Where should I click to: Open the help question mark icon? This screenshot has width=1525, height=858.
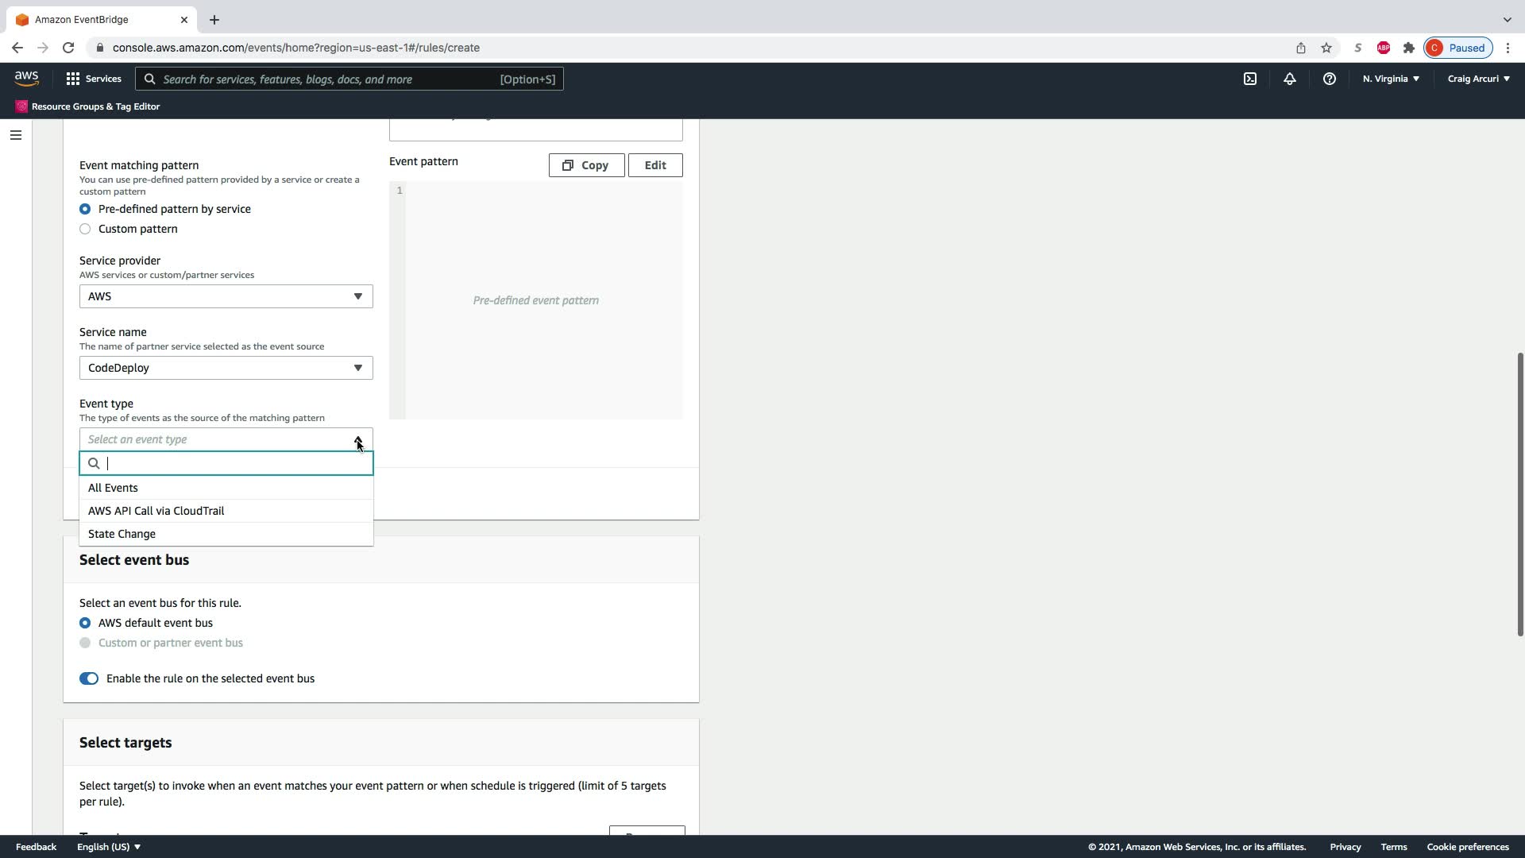(x=1329, y=79)
